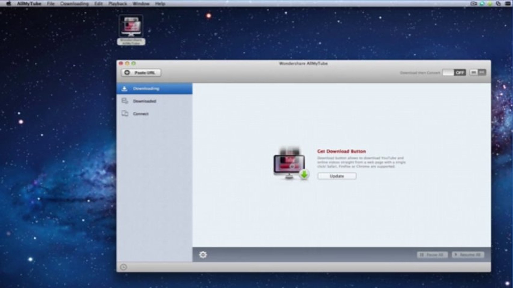Click the camera icon in the menu bar
This screenshot has width=513, height=288.
click(474, 4)
